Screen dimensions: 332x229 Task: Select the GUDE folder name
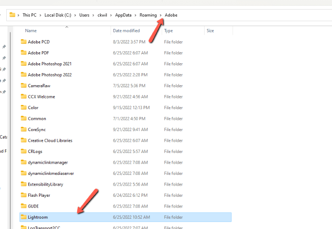point(33,206)
